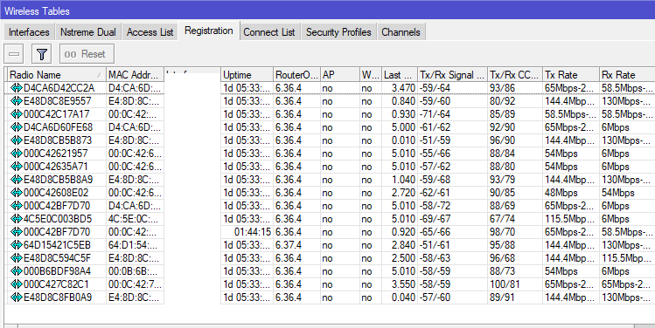
Task: Select the RouterOS version cell 6.37.4
Action: point(289,245)
